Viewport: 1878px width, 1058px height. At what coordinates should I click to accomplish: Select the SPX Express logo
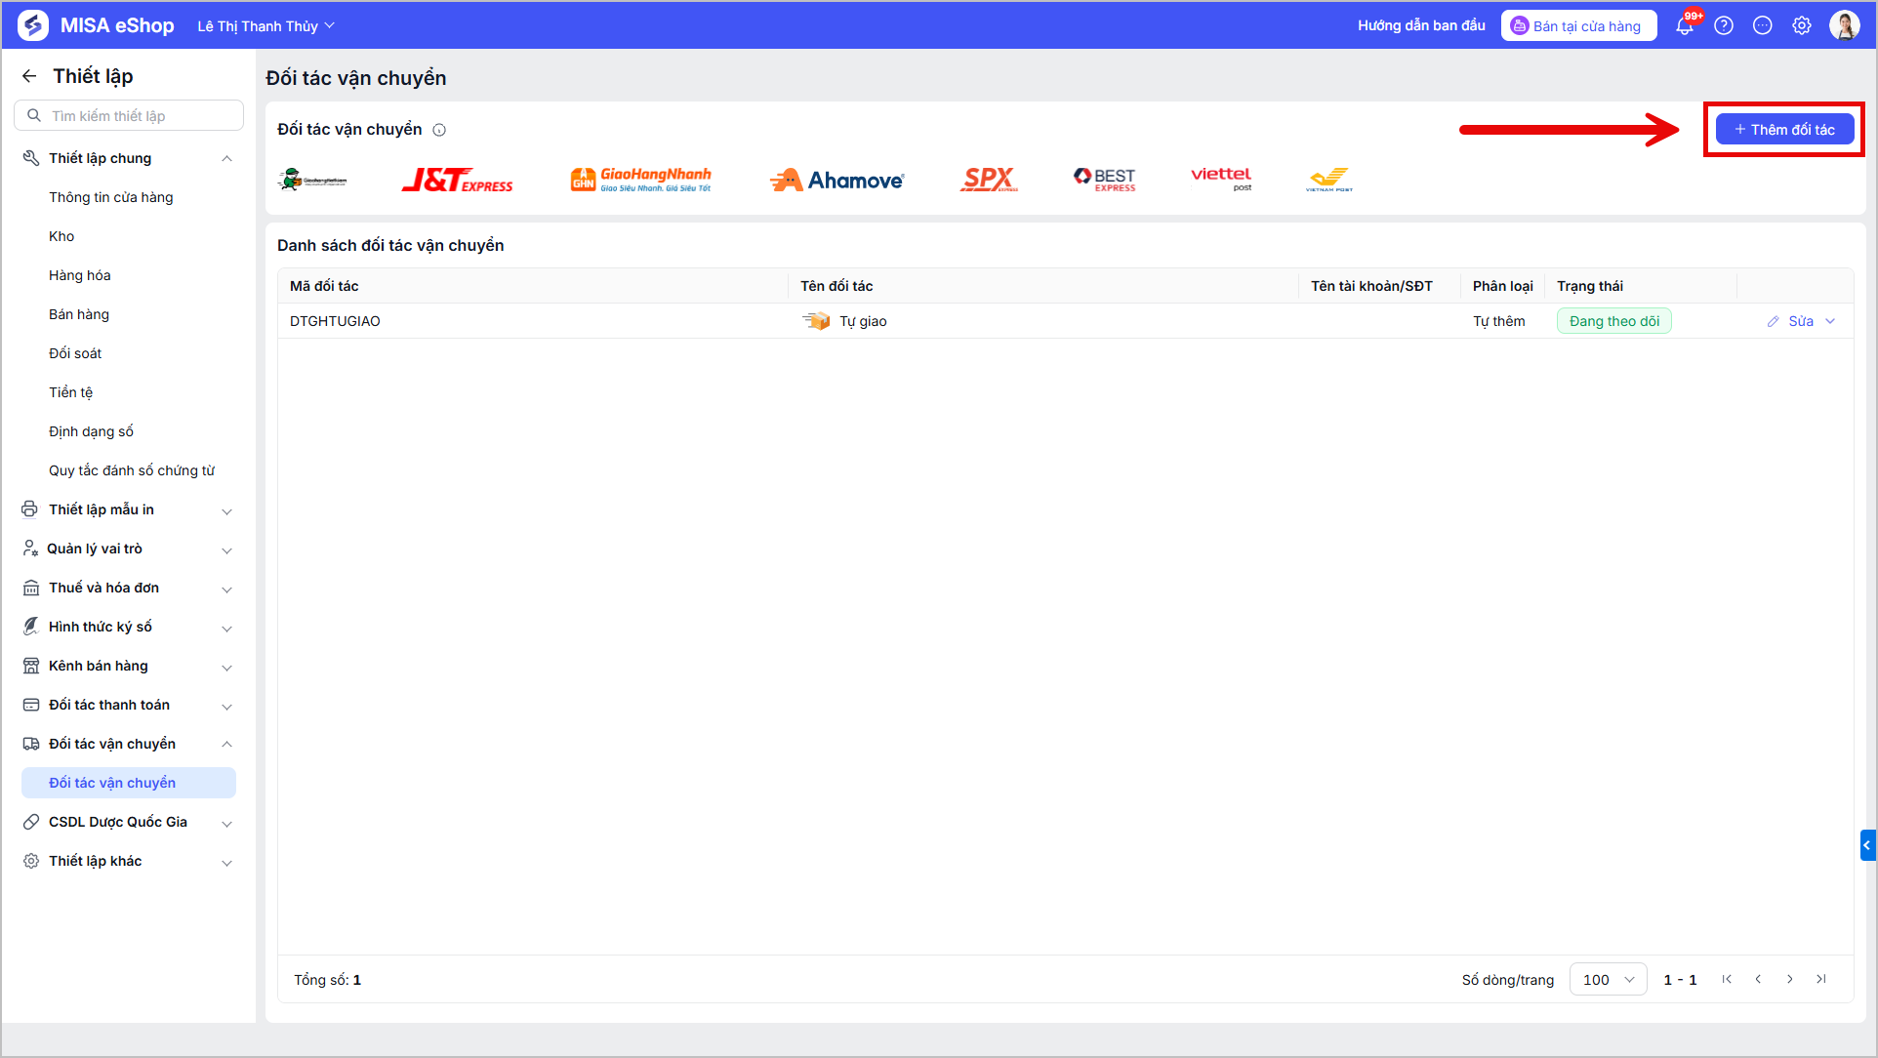tap(989, 180)
